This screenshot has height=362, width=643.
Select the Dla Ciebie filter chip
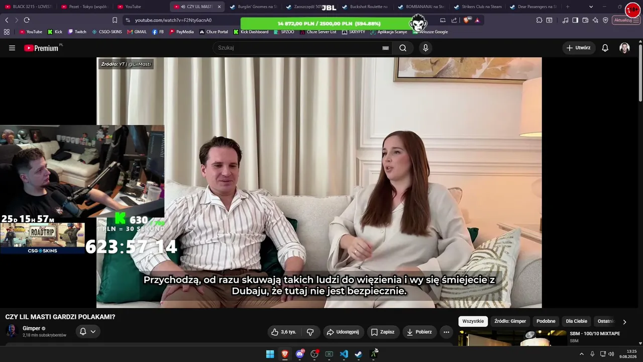(576, 321)
